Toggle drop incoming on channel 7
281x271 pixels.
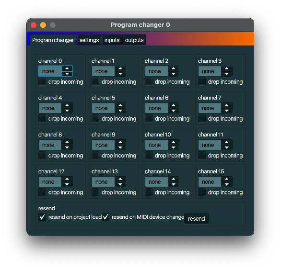tap(202, 118)
